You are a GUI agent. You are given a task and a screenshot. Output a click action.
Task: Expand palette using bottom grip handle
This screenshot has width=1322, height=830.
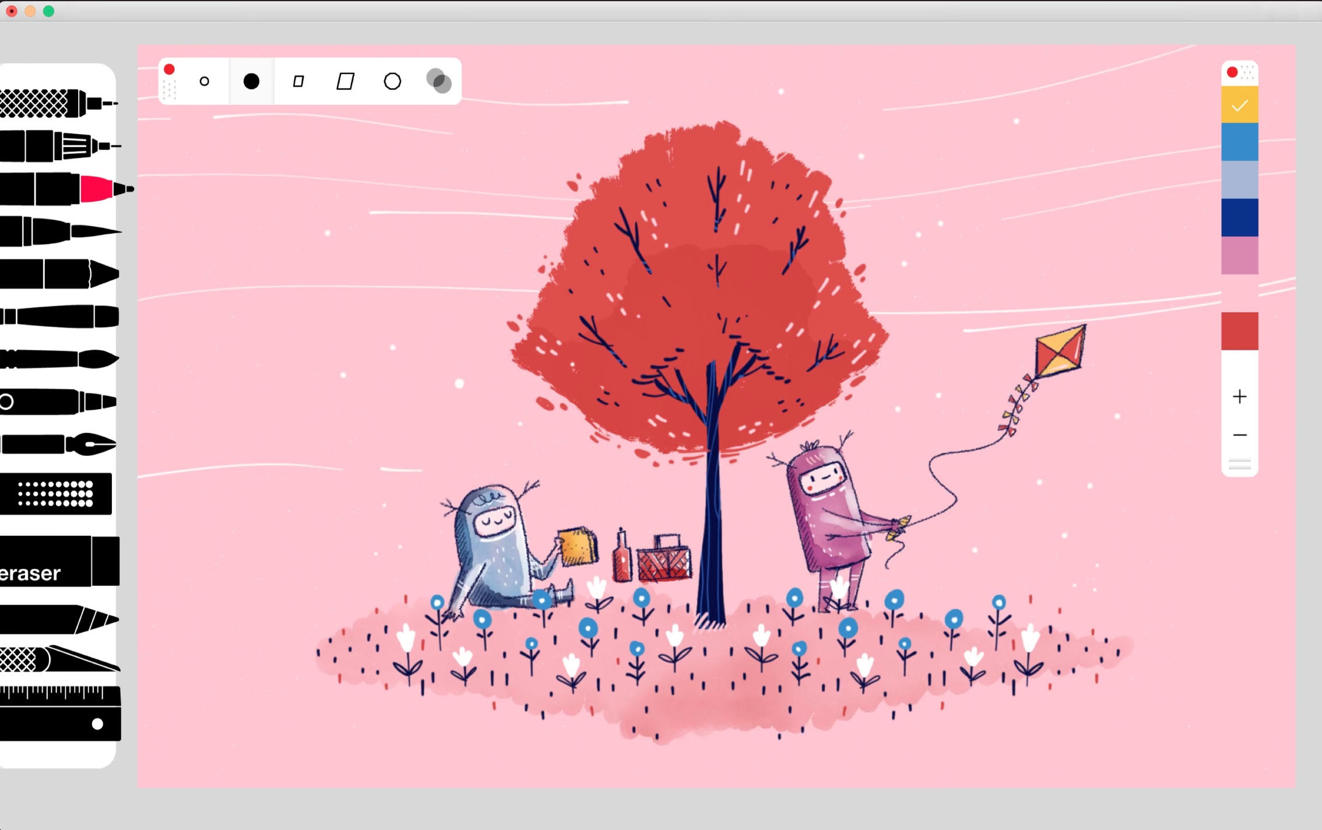(x=1239, y=465)
